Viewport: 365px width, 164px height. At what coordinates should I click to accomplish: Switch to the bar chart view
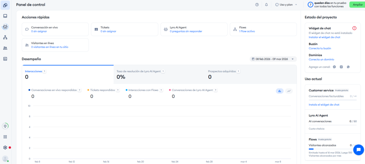pyautogui.click(x=279, y=91)
